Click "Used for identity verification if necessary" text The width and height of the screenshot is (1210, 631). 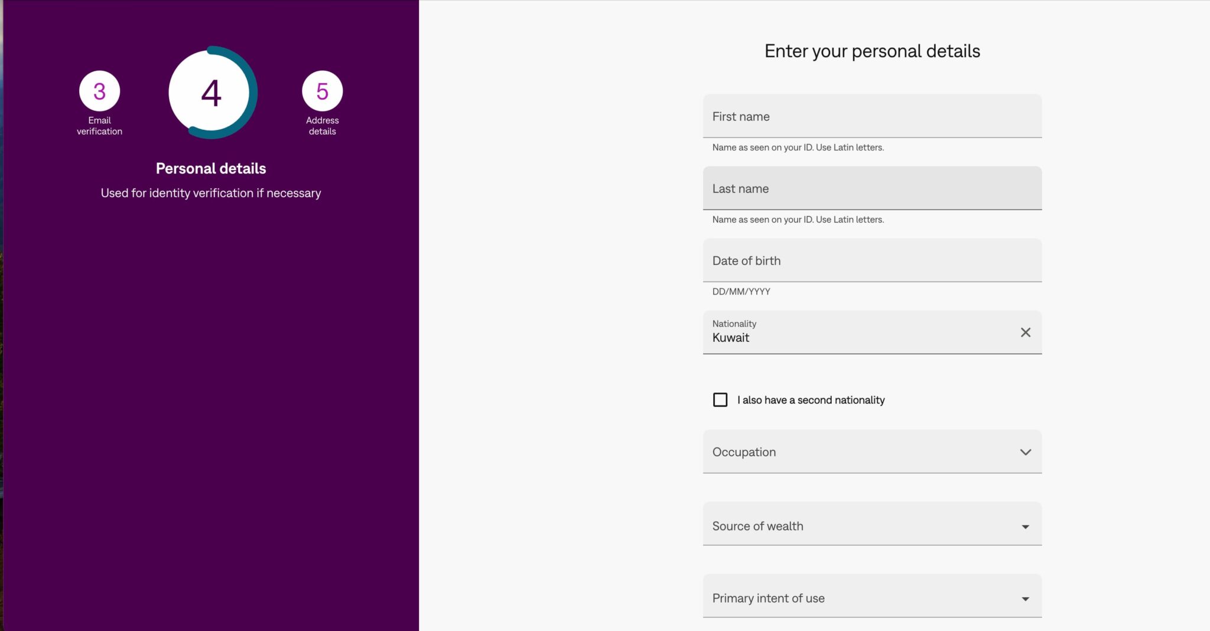(x=211, y=193)
